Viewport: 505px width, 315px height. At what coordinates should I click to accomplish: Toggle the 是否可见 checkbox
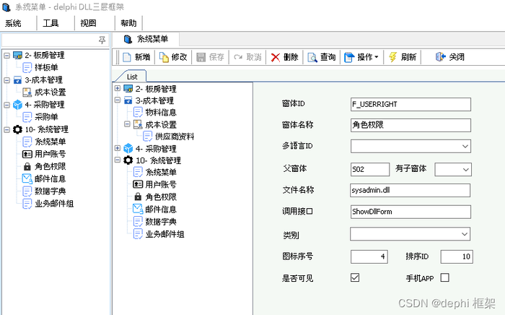tap(354, 277)
